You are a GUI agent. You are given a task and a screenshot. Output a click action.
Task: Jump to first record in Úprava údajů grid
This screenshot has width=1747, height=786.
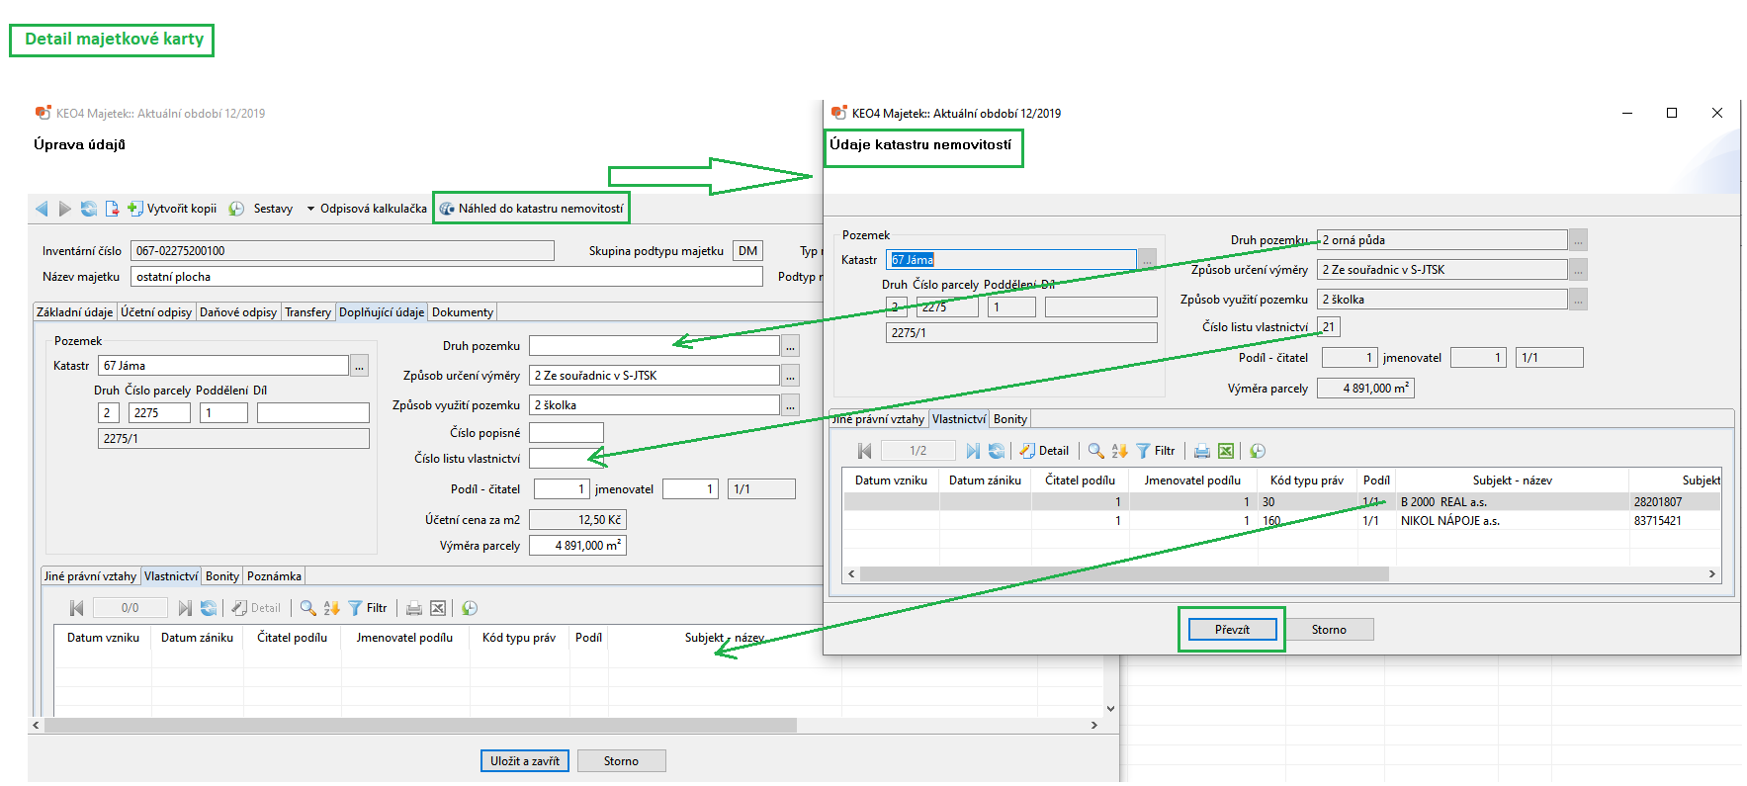coord(76,608)
